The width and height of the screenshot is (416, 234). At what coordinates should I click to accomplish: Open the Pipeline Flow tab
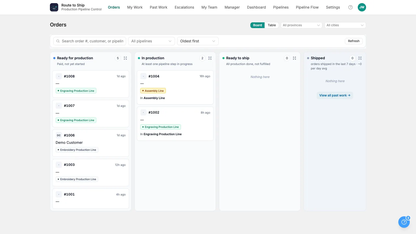coord(307,7)
